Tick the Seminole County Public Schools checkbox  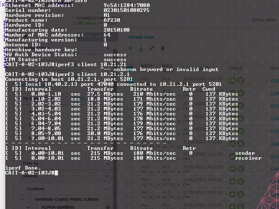[29, 200]
